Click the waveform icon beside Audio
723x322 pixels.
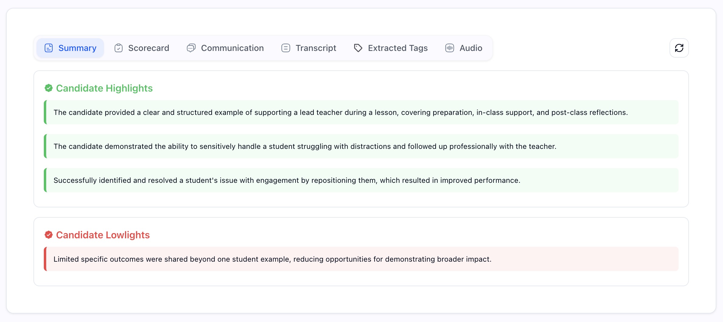click(449, 48)
